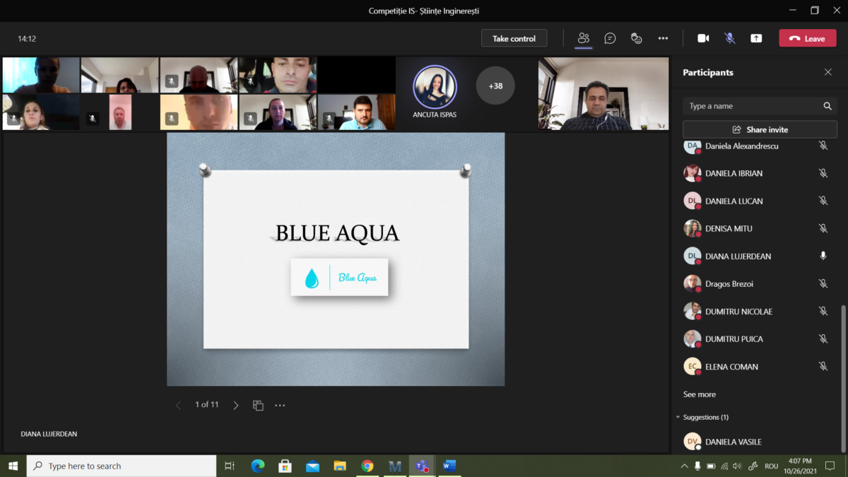Go to the next slide
Viewport: 848px width, 477px height.
(x=236, y=406)
